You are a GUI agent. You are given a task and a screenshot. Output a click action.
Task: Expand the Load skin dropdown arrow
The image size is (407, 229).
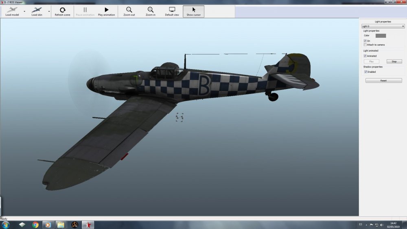(x=49, y=11)
